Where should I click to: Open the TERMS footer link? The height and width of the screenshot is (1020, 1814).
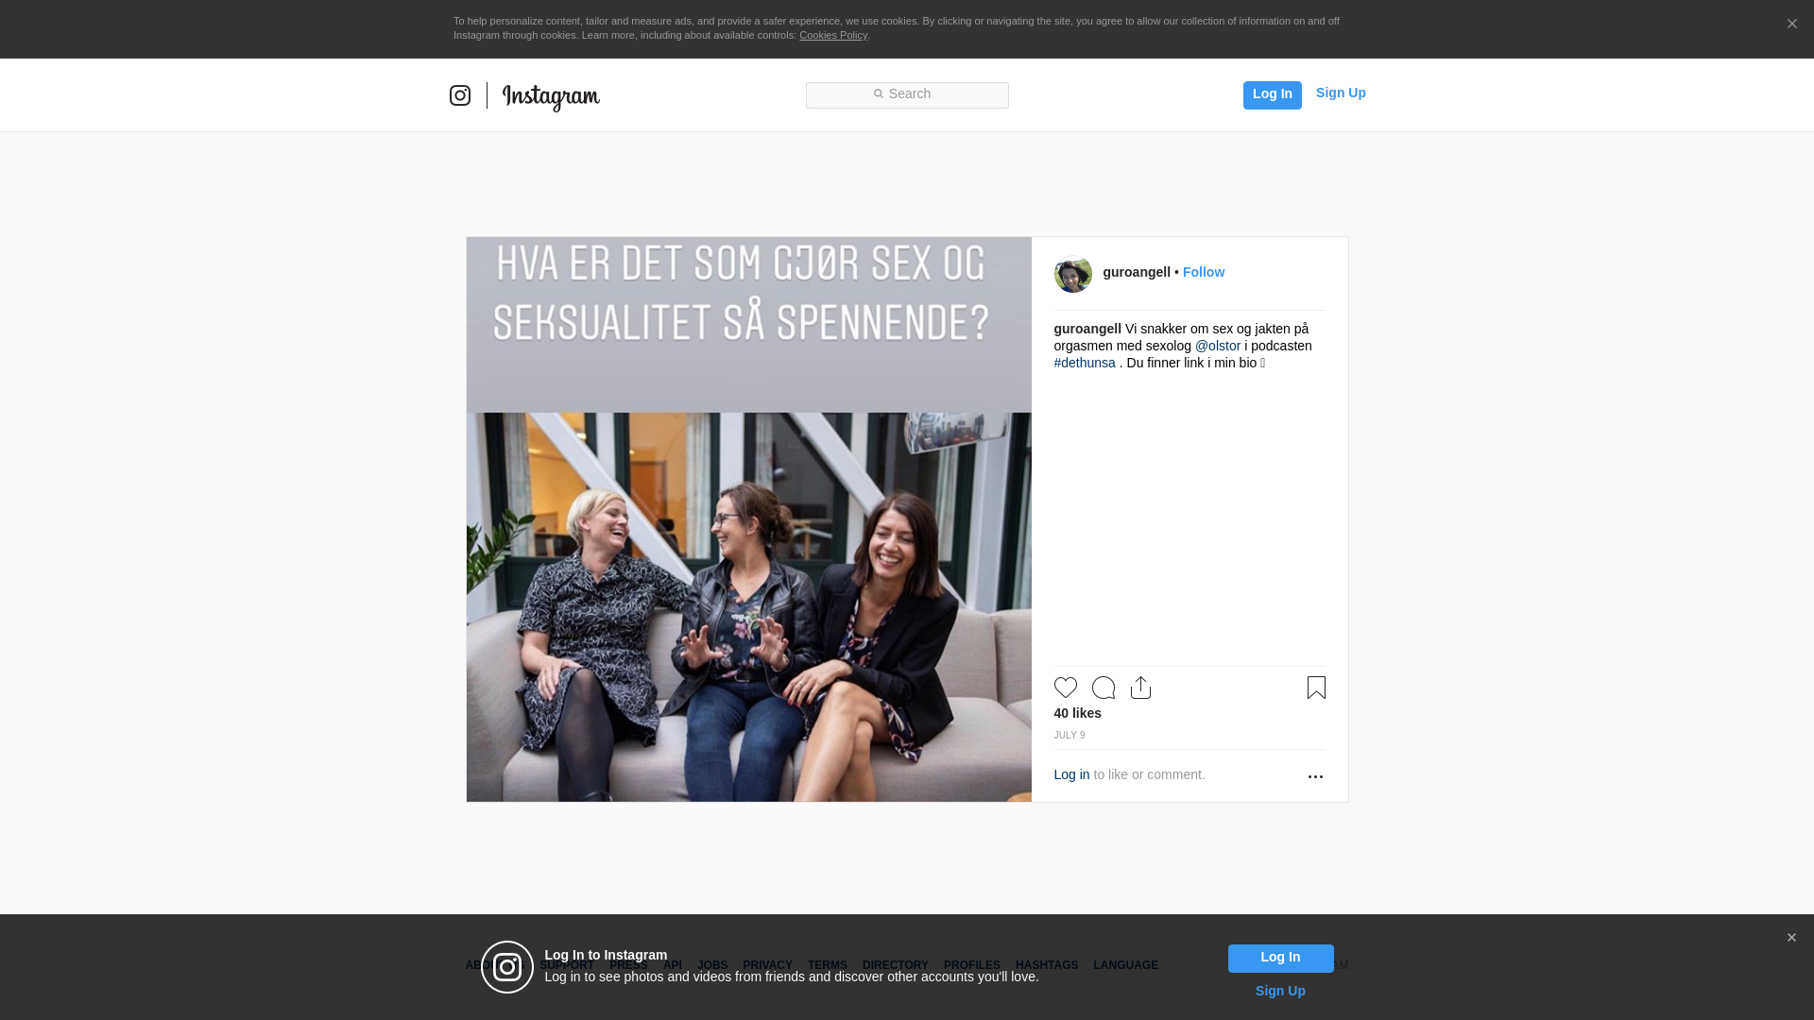(x=827, y=965)
